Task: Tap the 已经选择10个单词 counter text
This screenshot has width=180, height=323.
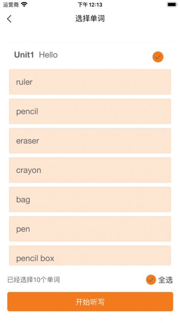Action: (34, 280)
